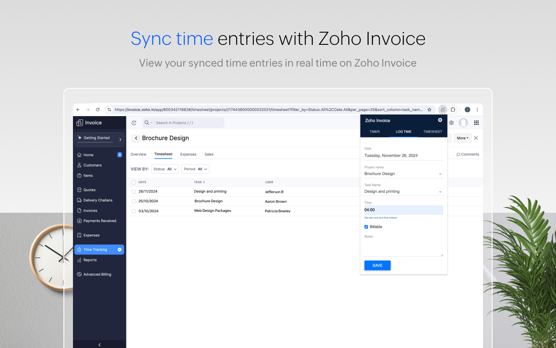
Task: Select Customers in the sidebar
Action: point(93,165)
